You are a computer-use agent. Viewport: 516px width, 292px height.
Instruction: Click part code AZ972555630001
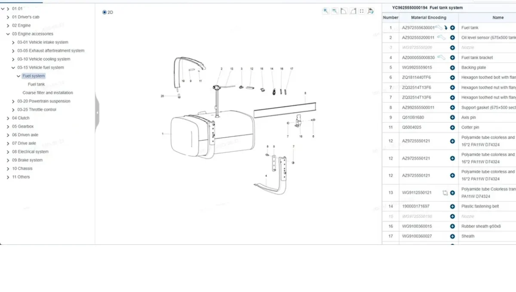tap(418, 27)
